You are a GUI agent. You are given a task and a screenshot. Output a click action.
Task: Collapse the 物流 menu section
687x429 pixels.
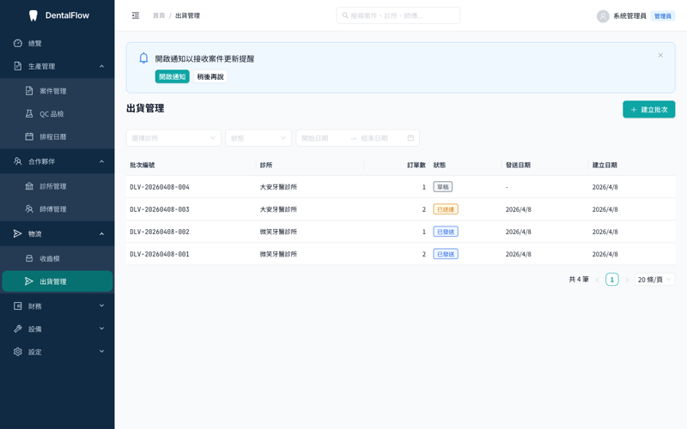pyautogui.click(x=101, y=233)
